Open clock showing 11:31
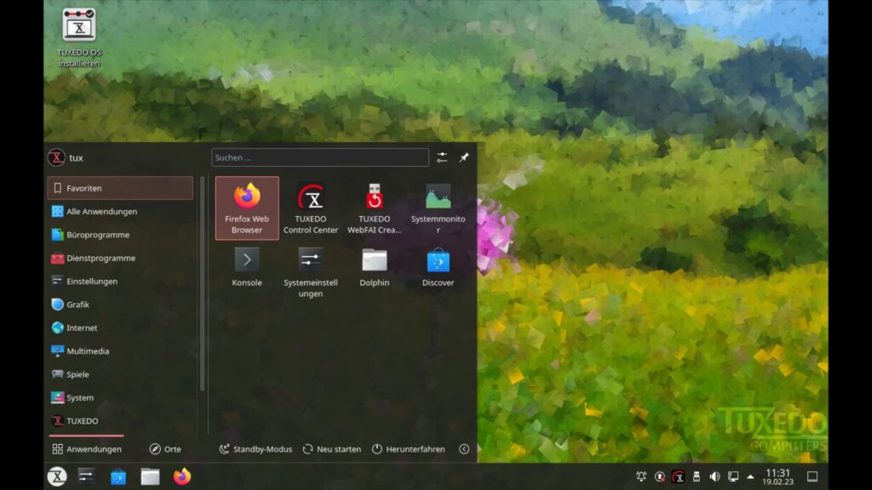 click(x=777, y=476)
